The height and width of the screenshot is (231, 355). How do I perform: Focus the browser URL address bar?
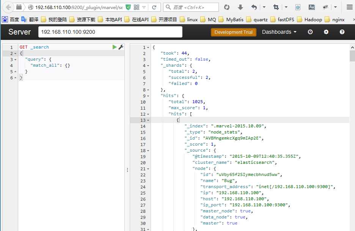coord(79,8)
